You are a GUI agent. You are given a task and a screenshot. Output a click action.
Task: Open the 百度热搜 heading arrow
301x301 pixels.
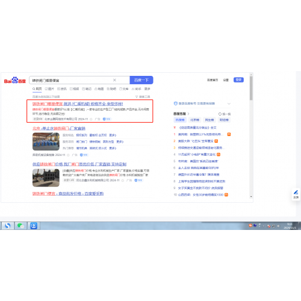pos(188,114)
